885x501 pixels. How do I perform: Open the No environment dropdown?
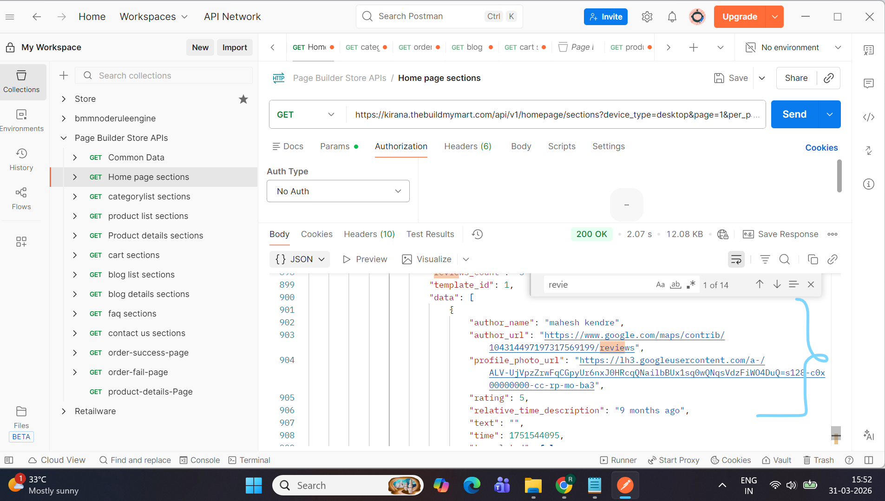793,47
